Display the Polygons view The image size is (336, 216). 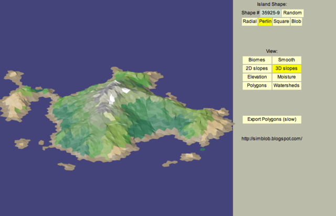point(257,86)
